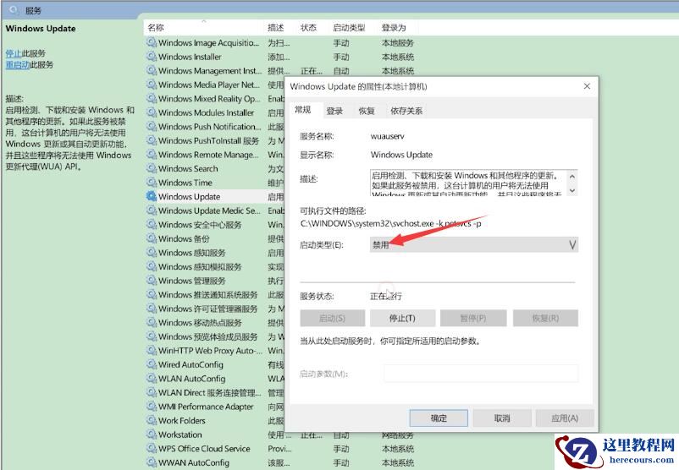This screenshot has width=679, height=470.
Task: Click gear icon beside WinHTTP Web Proxy Auto
Action: click(x=152, y=350)
